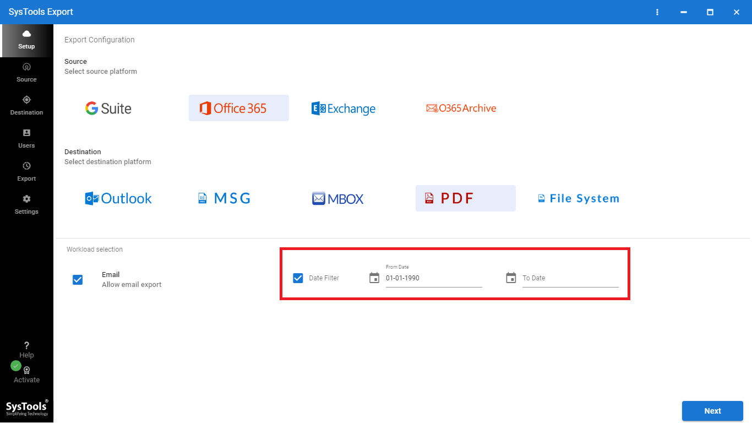Click the 'Select source platform' text

click(x=101, y=72)
